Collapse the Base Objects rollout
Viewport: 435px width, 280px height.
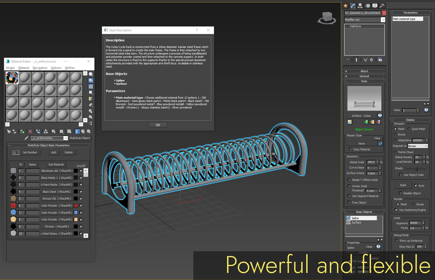click(x=364, y=212)
